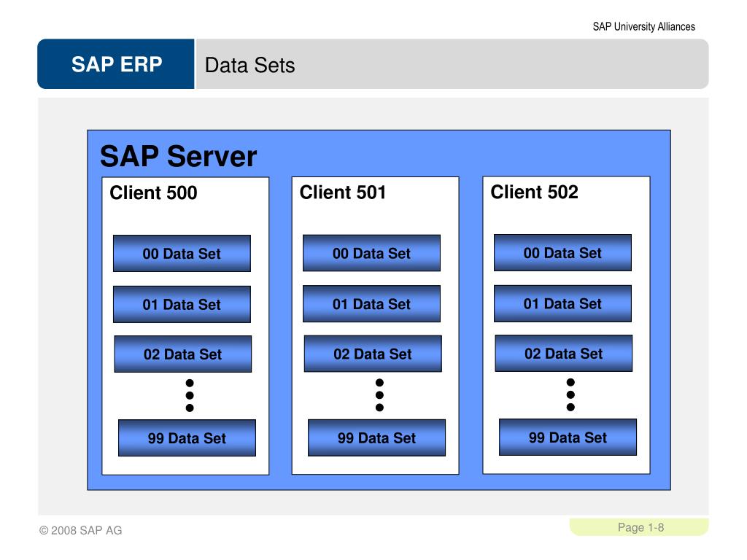Select the Data Sets title text
This screenshot has height=560, width=747.
tap(249, 65)
